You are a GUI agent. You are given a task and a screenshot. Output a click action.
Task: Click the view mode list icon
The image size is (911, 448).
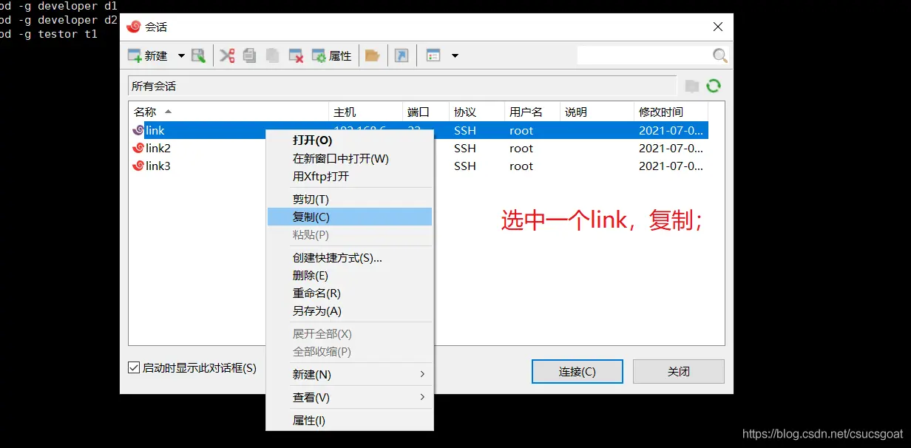tap(433, 55)
